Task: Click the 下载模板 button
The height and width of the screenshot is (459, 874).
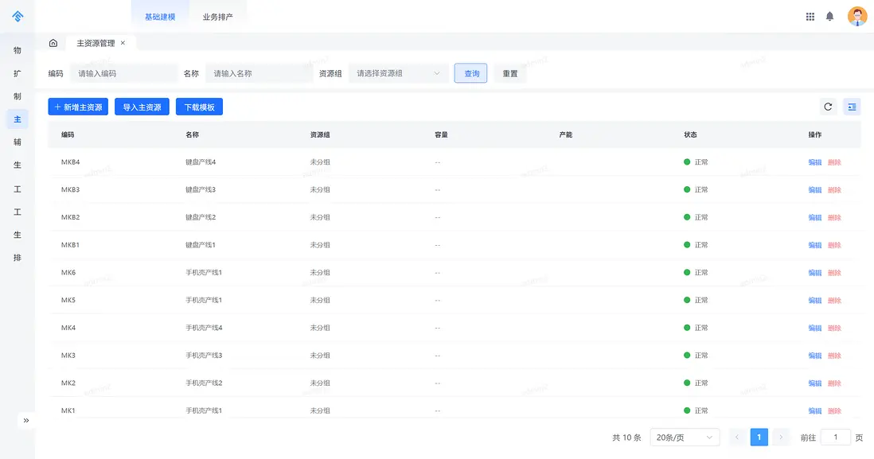Action: coord(200,107)
